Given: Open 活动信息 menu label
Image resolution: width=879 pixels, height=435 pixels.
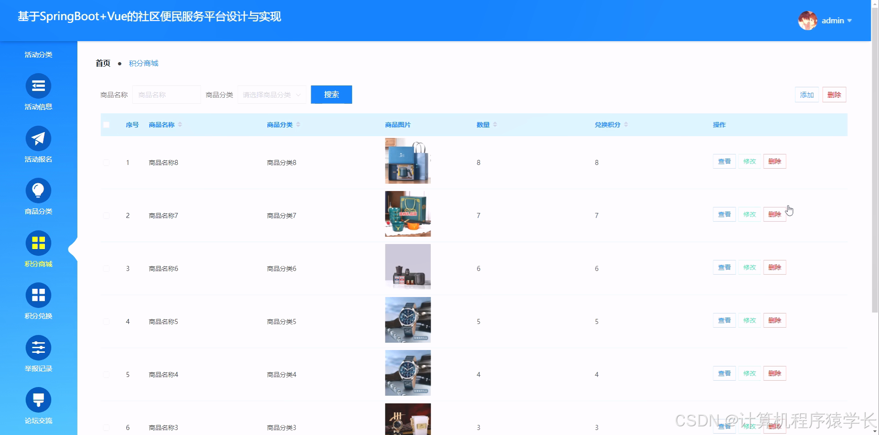Looking at the screenshot, I should pos(38,106).
